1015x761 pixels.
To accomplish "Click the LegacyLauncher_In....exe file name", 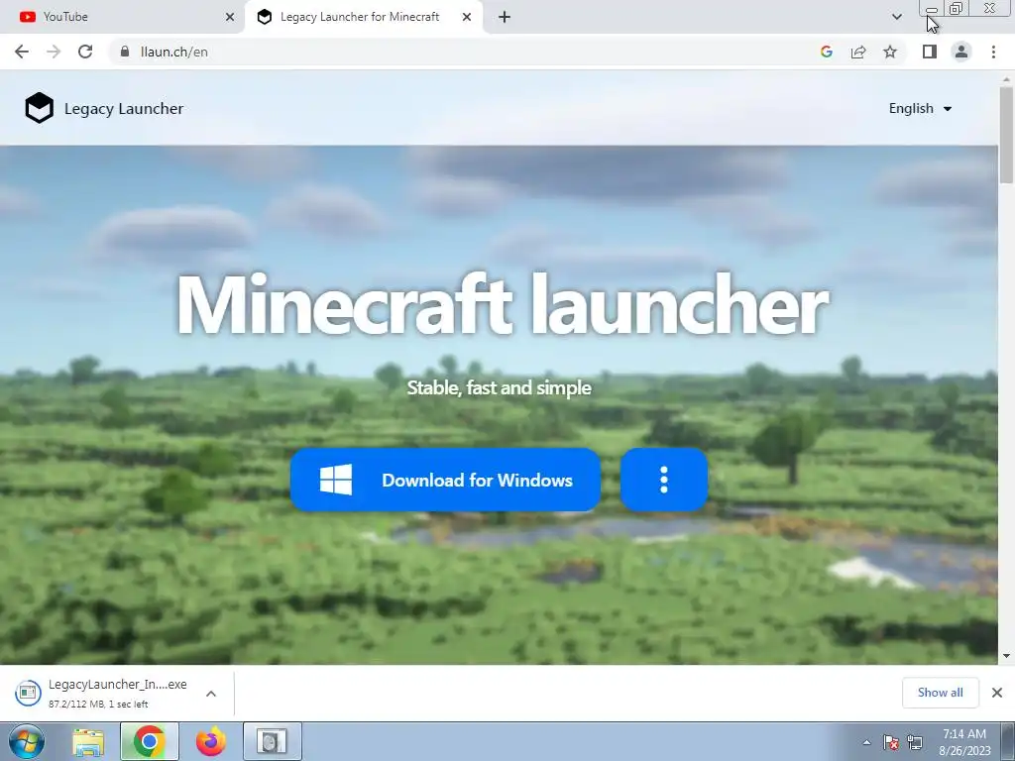I will coord(117,684).
